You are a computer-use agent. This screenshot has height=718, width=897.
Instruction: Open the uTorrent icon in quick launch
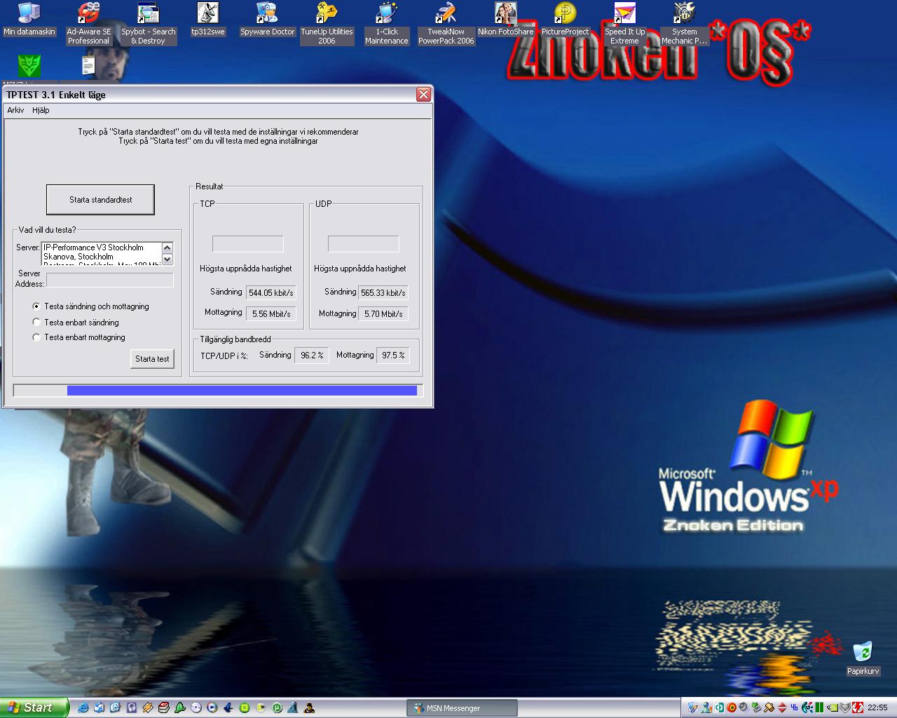[x=277, y=707]
